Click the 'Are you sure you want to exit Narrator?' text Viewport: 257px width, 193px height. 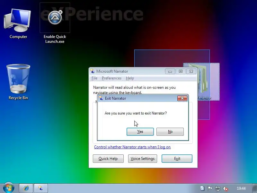point(136,113)
